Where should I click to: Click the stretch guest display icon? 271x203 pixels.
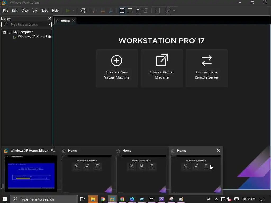169,11
